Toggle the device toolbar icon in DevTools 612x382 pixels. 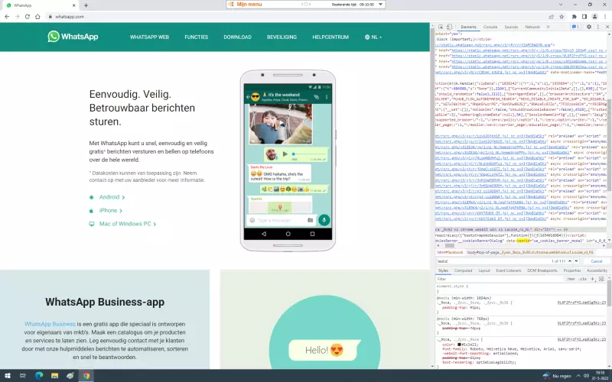[449, 27]
